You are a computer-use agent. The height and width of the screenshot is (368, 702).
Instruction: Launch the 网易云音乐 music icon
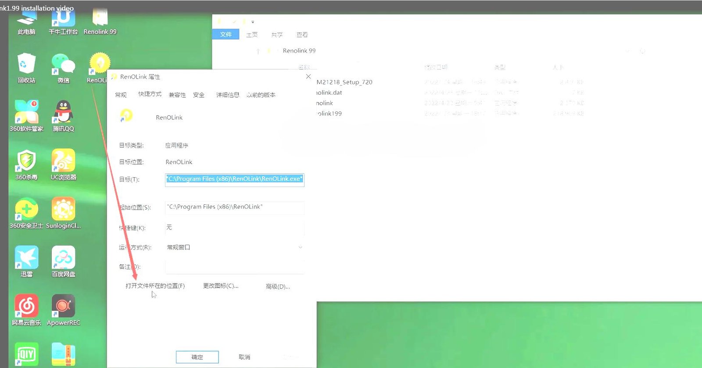(x=26, y=311)
